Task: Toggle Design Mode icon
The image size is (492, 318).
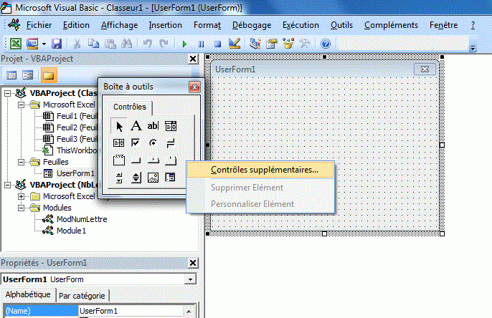Action: tap(235, 44)
